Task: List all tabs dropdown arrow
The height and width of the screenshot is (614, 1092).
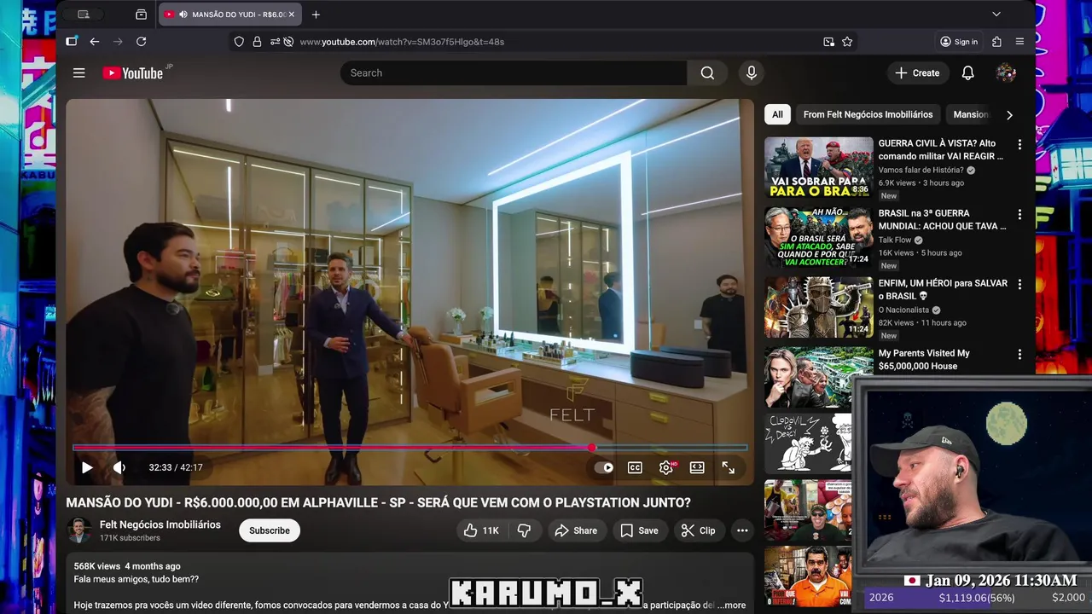Action: point(996,14)
